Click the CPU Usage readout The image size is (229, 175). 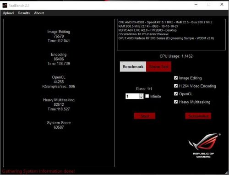tap(176, 56)
